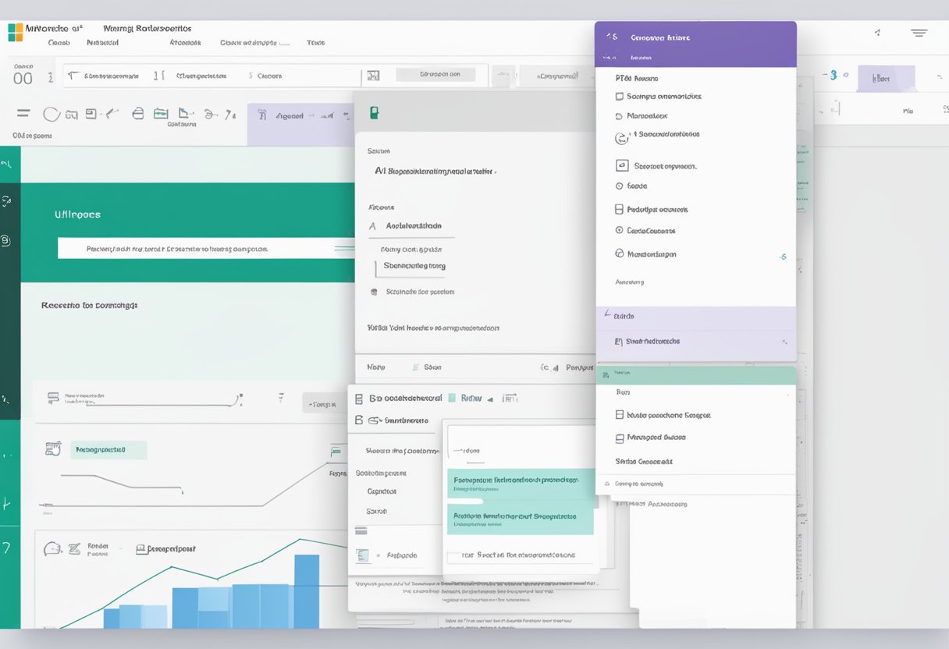Open the hamburger menu in the top-right corner
Screen dimensions: 949x649
pos(919,33)
